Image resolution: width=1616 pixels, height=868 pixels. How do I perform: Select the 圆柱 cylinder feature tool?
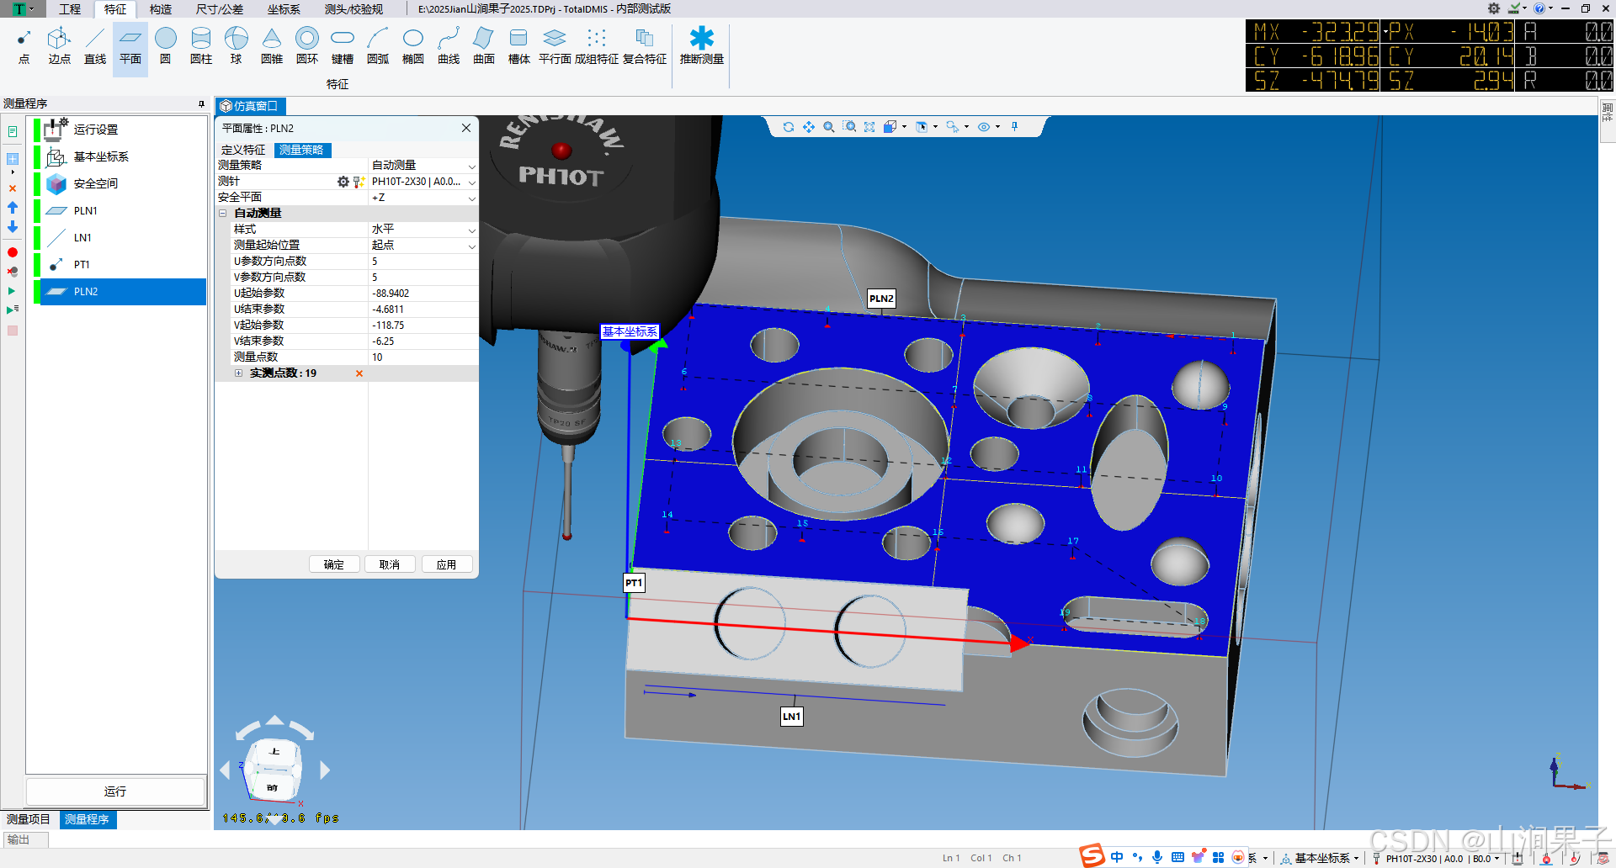[201, 47]
